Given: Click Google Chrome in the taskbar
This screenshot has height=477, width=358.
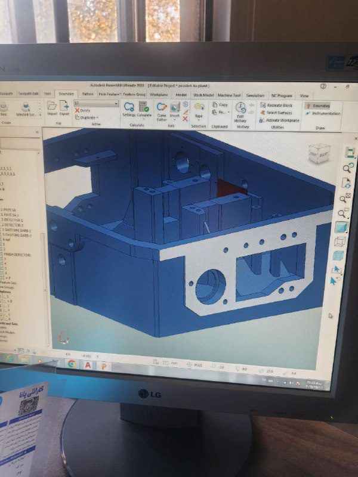Looking at the screenshot, I should tap(72, 363).
